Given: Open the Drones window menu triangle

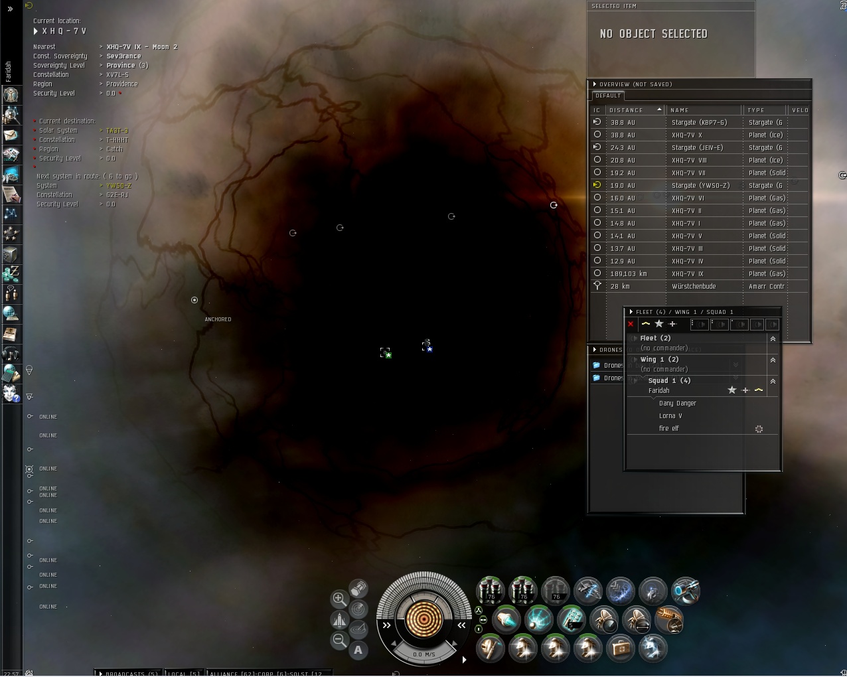Looking at the screenshot, I should pyautogui.click(x=595, y=350).
